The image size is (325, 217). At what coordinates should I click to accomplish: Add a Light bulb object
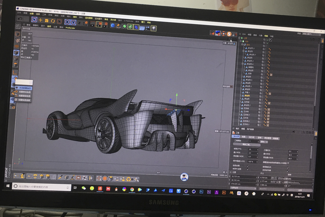[x=153, y=28]
